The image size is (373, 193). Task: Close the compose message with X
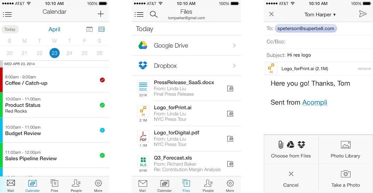(x=272, y=14)
